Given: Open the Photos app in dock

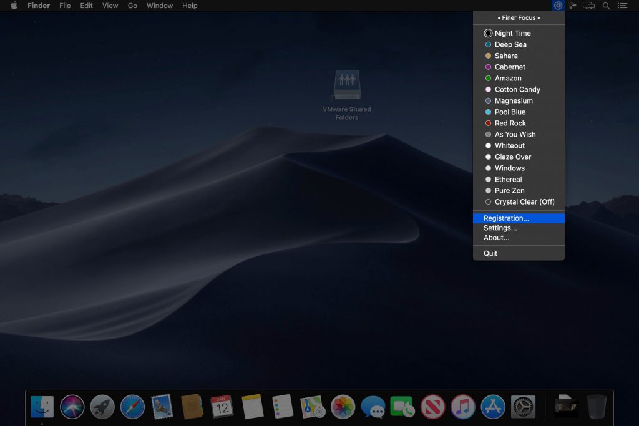Looking at the screenshot, I should tap(343, 407).
